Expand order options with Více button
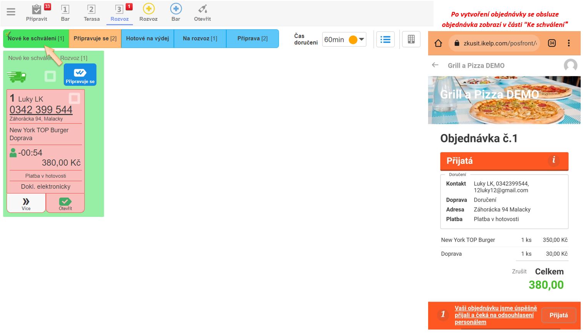Screen dimensions: 583x333 (x=26, y=203)
